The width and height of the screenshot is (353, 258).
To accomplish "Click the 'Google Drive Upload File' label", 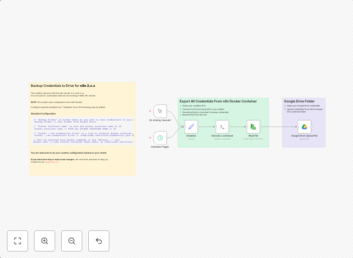I will (304, 136).
